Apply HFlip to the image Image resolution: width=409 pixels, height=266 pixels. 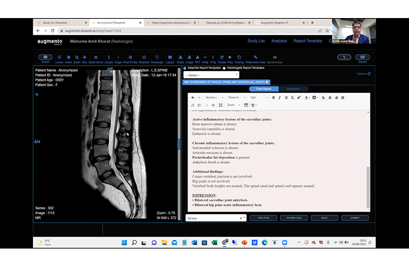(205, 59)
